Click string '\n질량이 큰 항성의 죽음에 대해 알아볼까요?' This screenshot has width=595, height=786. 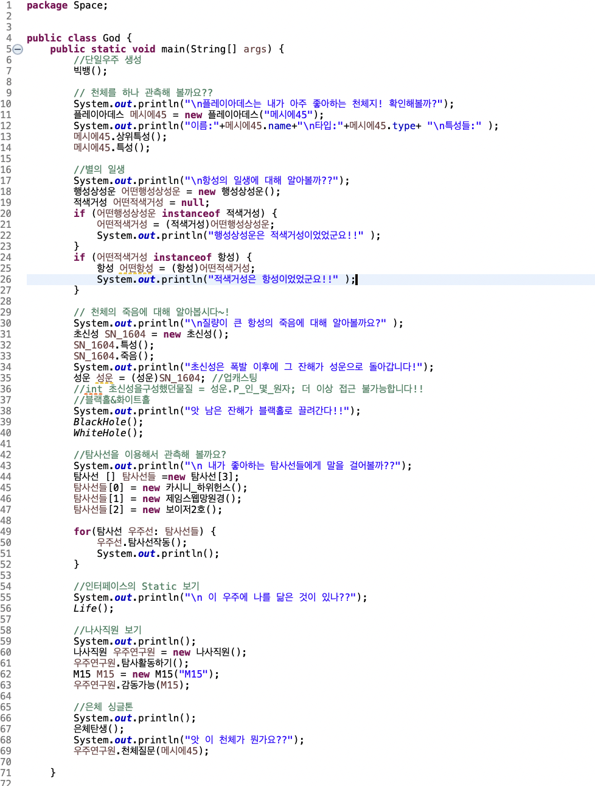tap(285, 324)
